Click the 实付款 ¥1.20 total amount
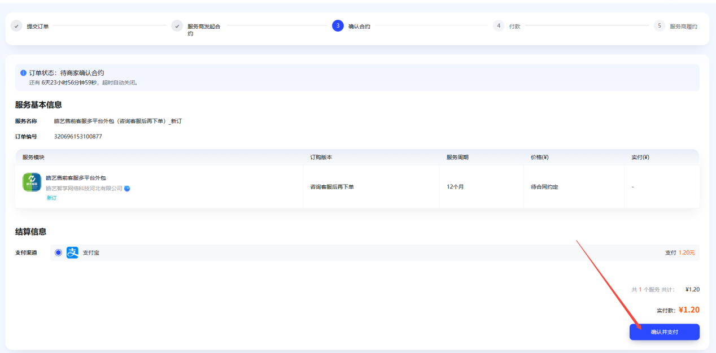Screen dimensions: 716x353 pos(688,310)
